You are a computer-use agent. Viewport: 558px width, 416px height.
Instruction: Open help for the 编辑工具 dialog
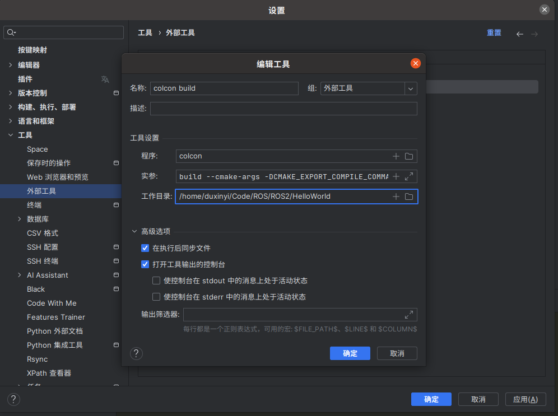tap(136, 353)
